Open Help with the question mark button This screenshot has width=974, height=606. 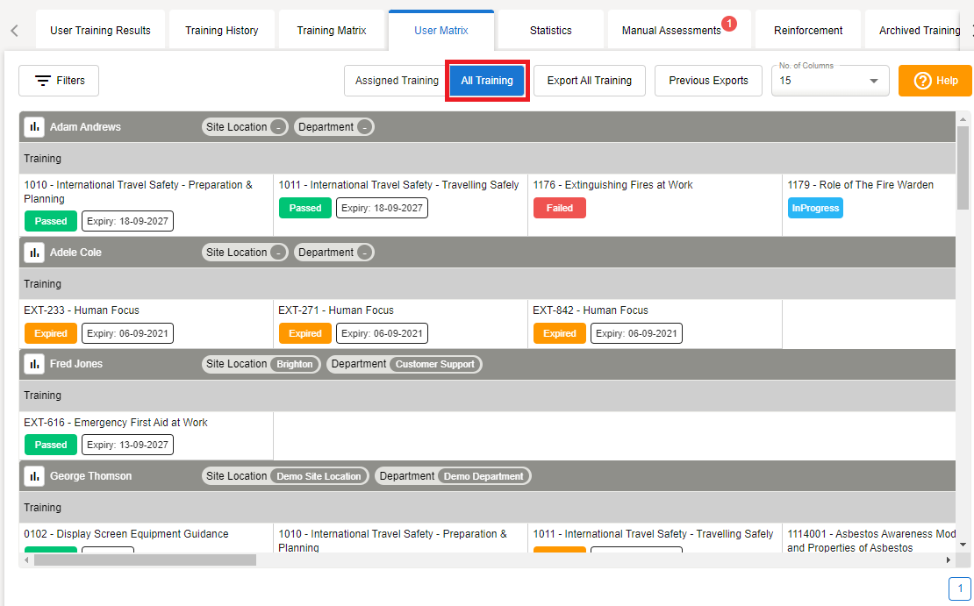pyautogui.click(x=935, y=81)
